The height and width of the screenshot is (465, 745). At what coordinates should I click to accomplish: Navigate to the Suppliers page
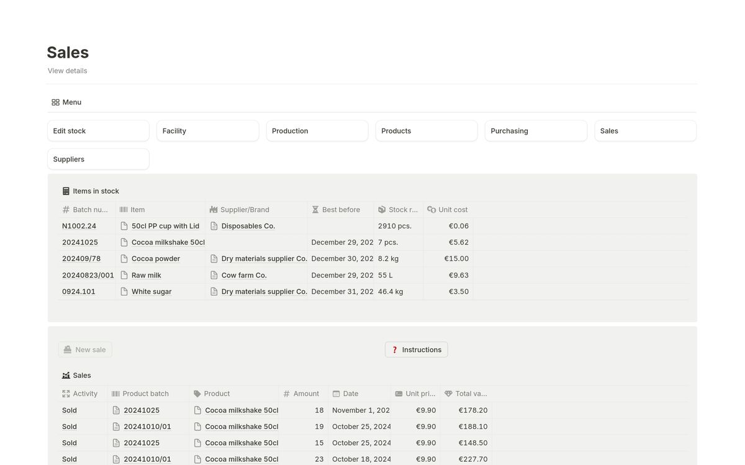coord(98,160)
